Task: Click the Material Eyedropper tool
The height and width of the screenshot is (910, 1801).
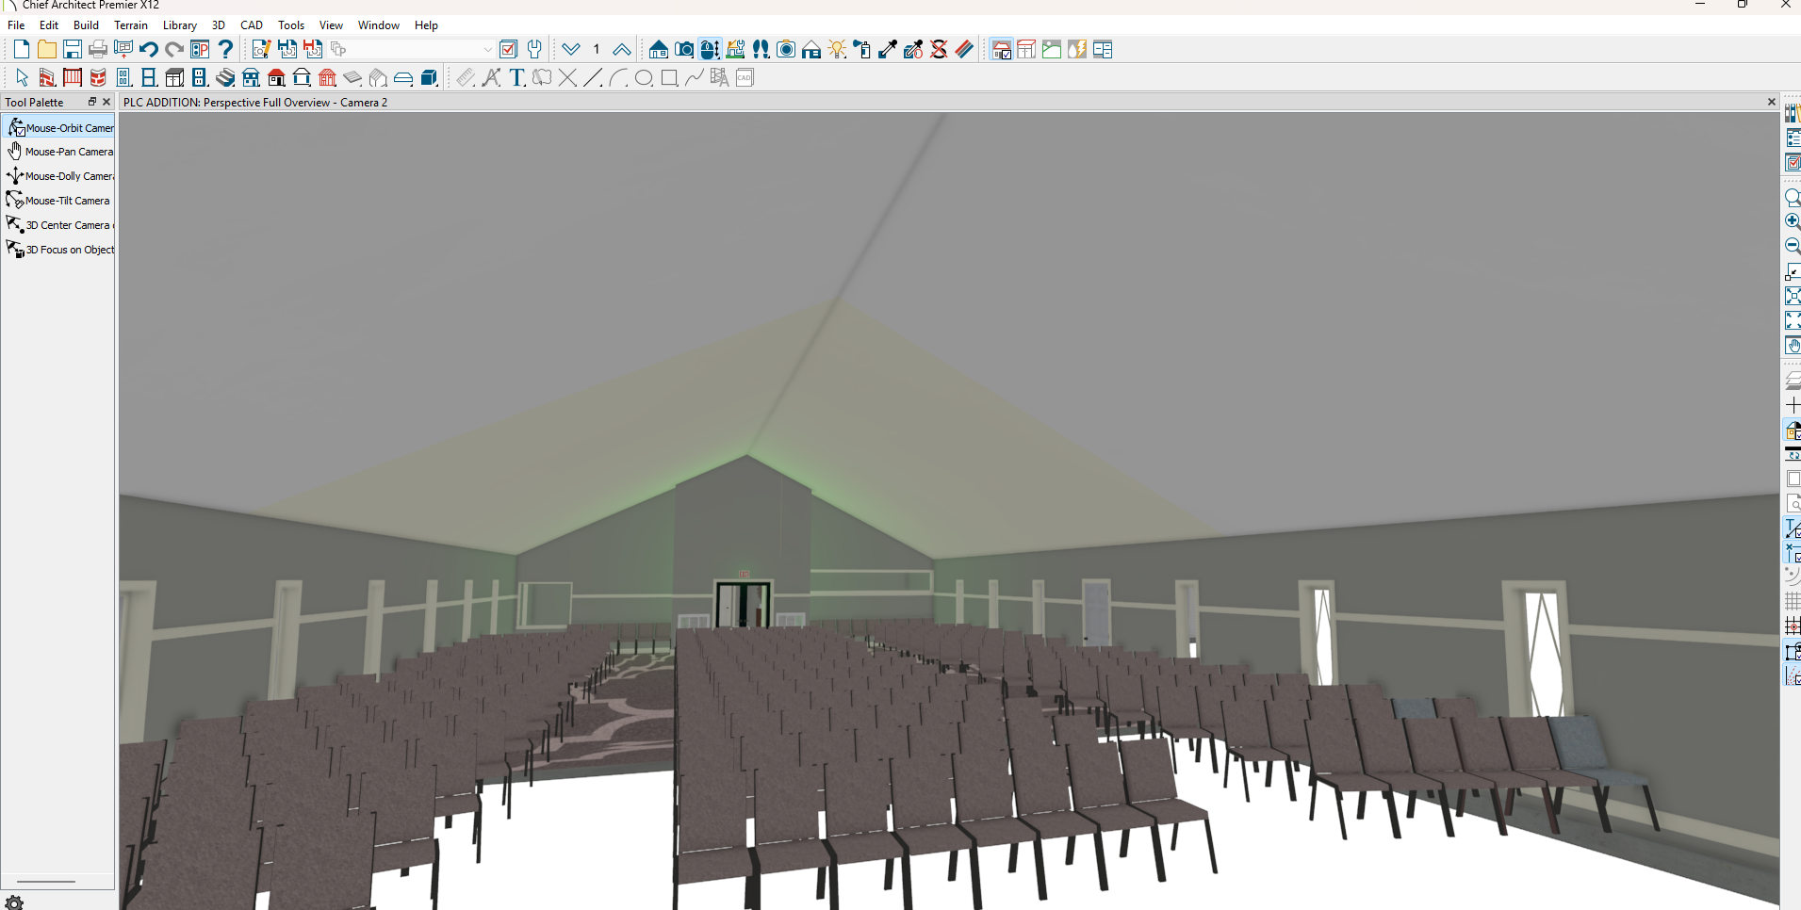Action: 888,50
